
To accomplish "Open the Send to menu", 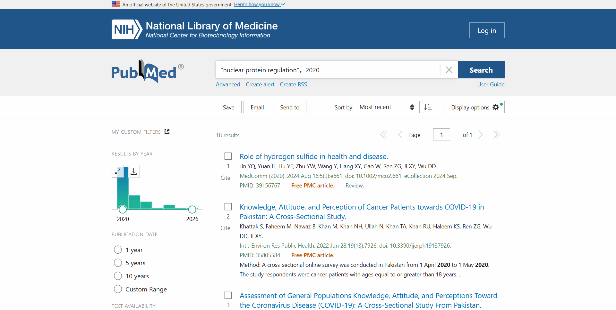I will click(x=289, y=107).
